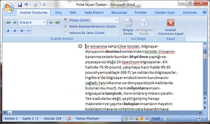The width and height of the screenshot is (210, 124).
Task: Promote the outline level with left arrow
Action: pyautogui.click(x=15, y=22)
